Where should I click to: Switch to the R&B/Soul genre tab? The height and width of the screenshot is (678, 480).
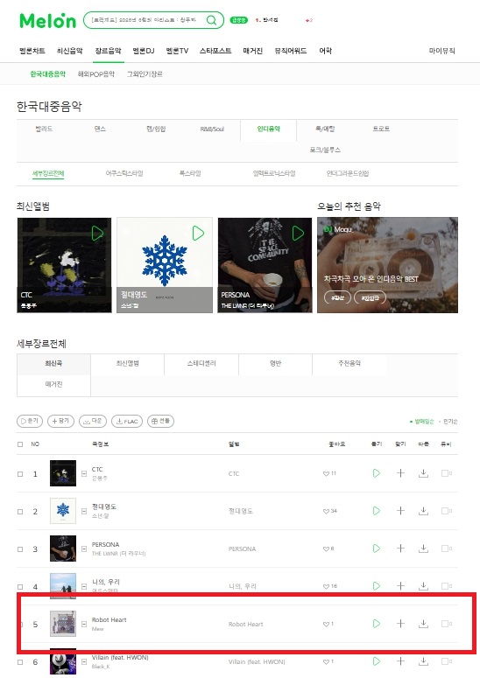(212, 129)
